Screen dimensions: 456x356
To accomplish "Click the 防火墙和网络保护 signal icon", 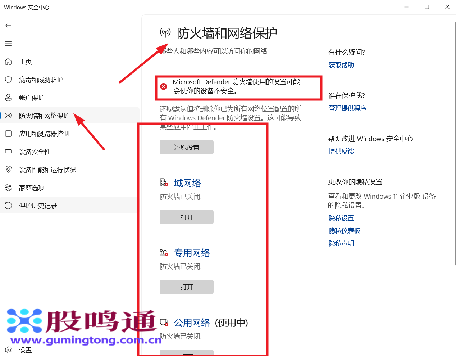I will coord(8,116).
